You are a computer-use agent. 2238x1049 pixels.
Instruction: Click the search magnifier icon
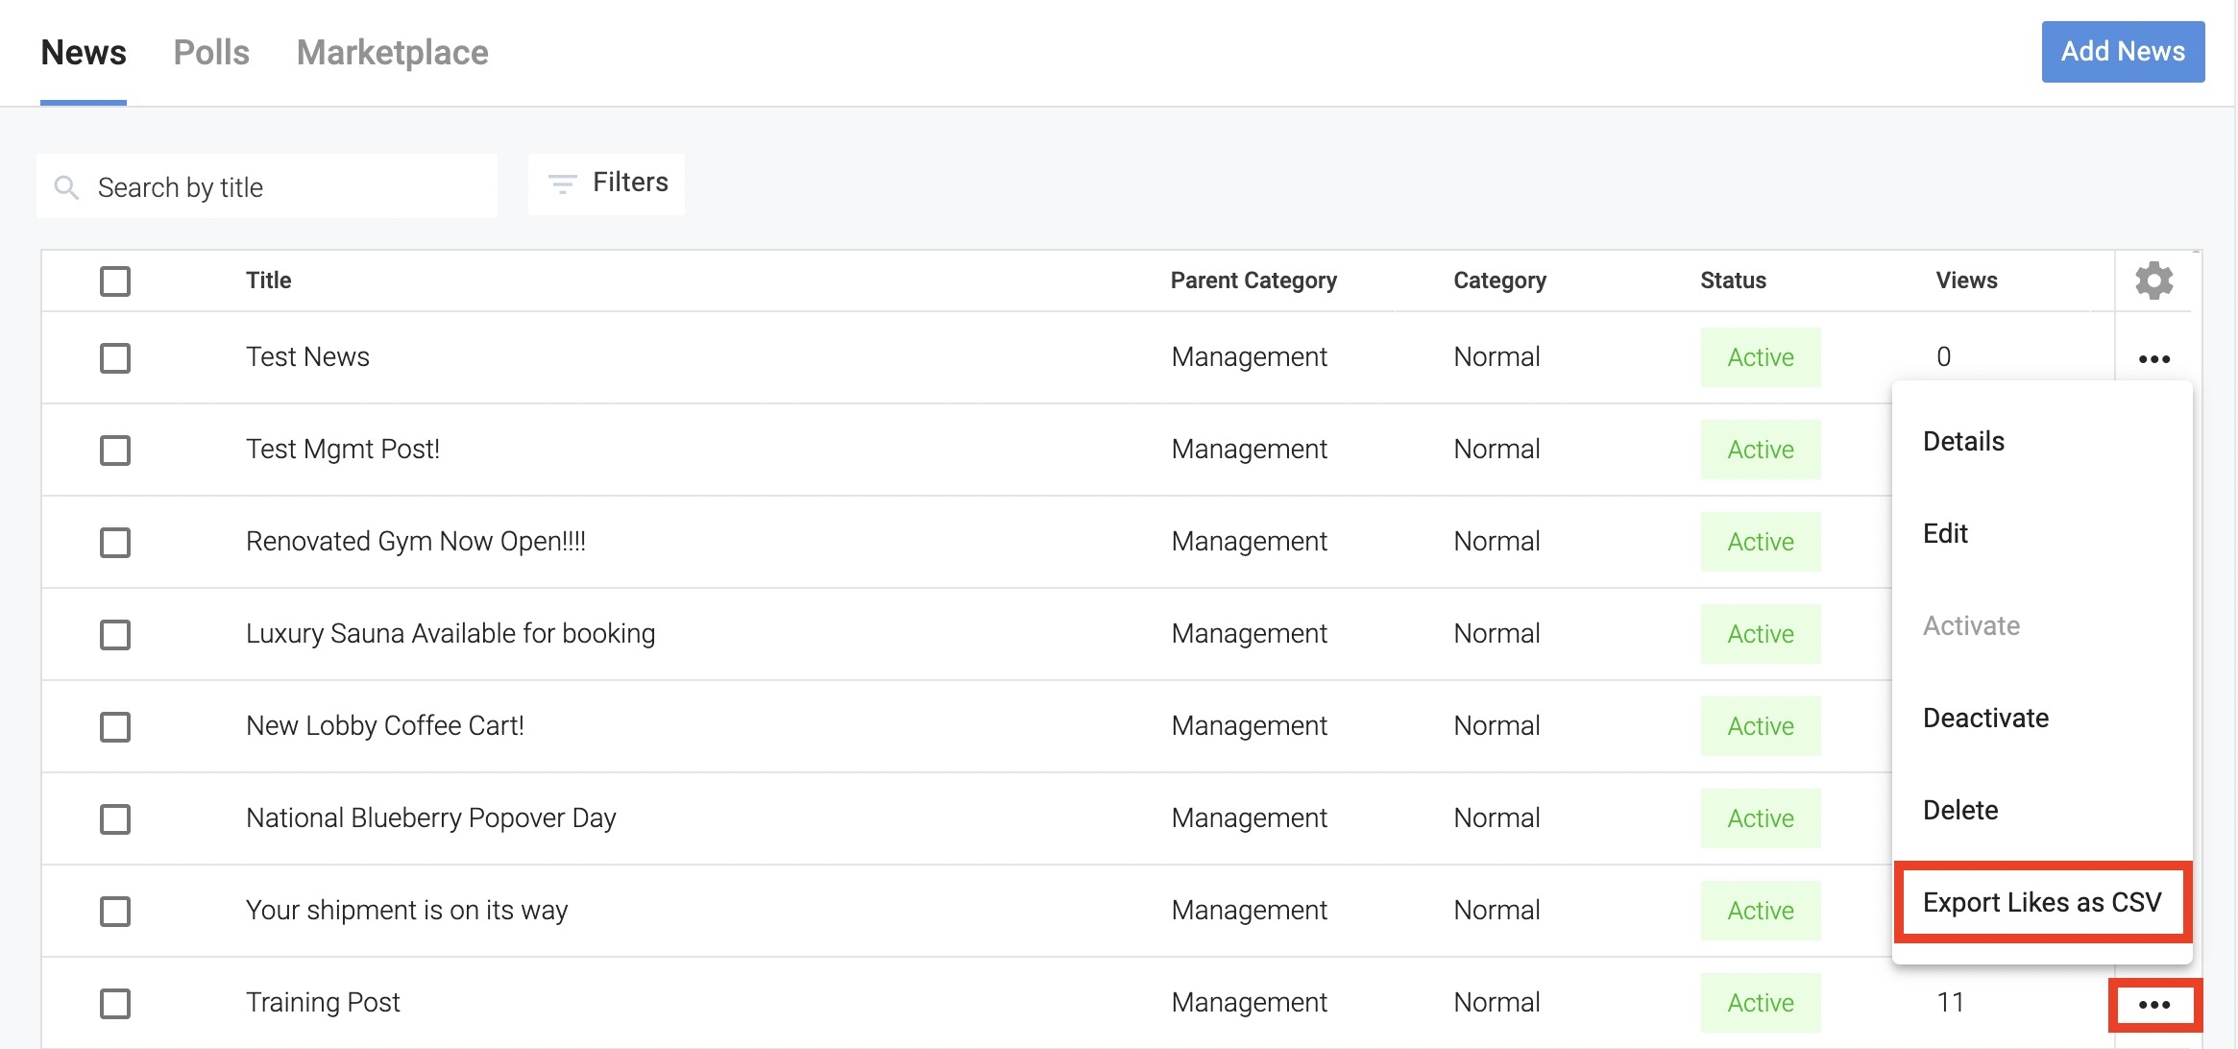coord(66,187)
